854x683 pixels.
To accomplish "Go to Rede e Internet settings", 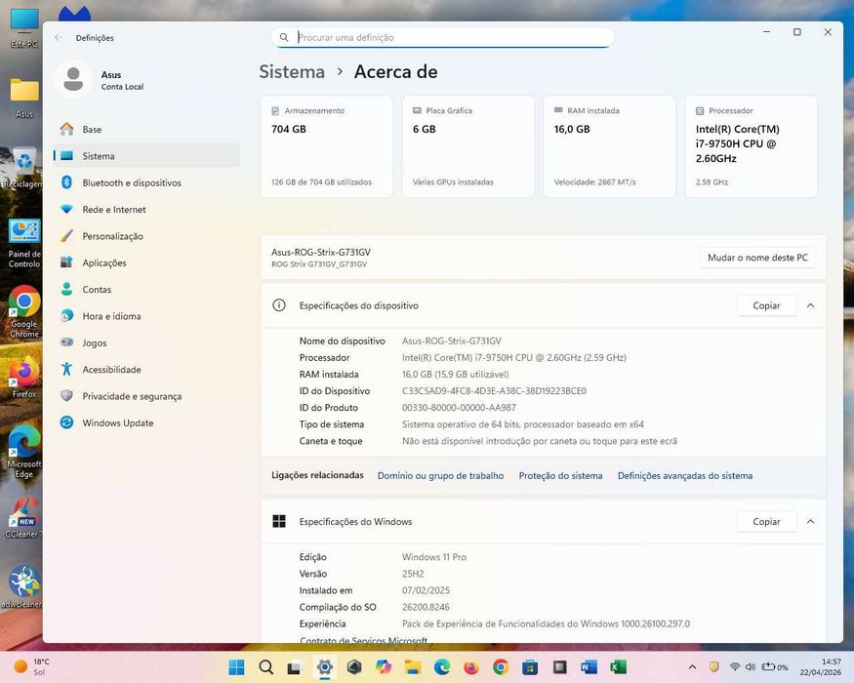I will coord(147,210).
